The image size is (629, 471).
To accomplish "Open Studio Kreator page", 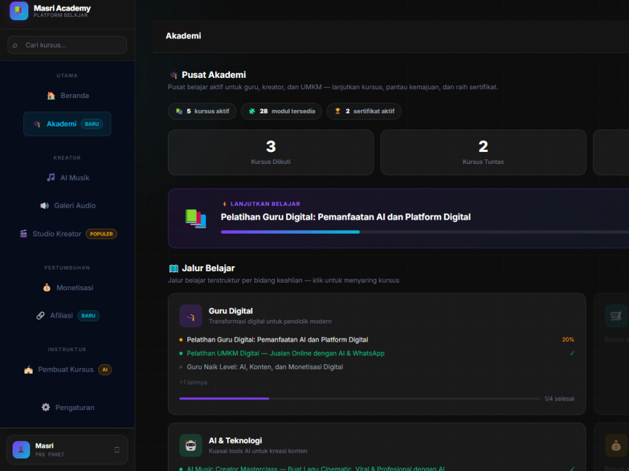I will pos(67,234).
